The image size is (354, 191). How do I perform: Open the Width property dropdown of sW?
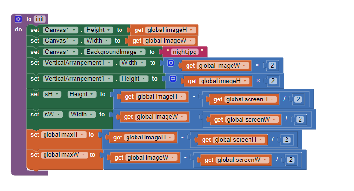(82, 115)
